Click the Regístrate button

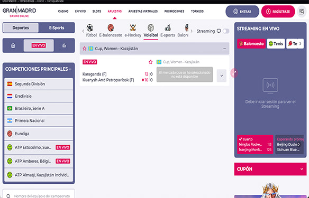pyautogui.click(x=278, y=12)
